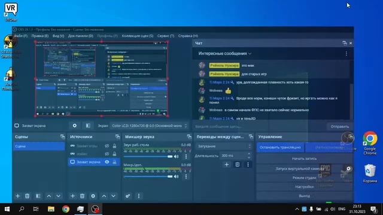The height and width of the screenshot is (215, 383).
Task: Open the chat three-dot options menu
Action: tap(346, 53)
